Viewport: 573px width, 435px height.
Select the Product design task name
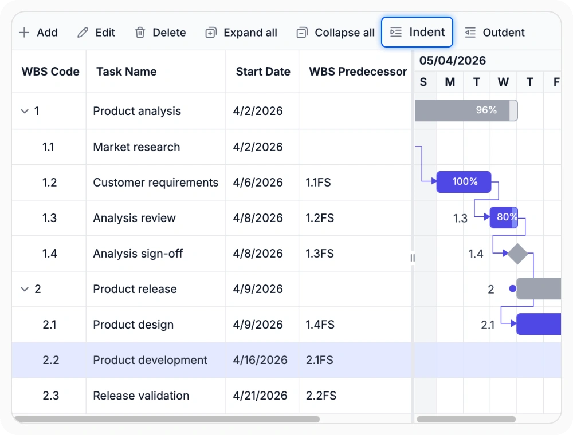click(x=134, y=325)
